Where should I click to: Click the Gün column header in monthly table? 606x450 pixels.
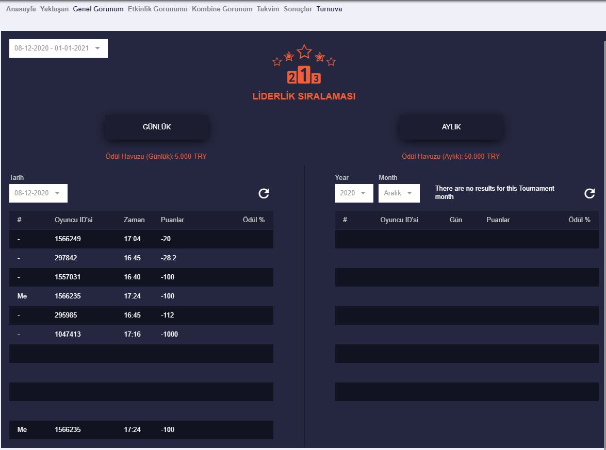click(x=455, y=220)
